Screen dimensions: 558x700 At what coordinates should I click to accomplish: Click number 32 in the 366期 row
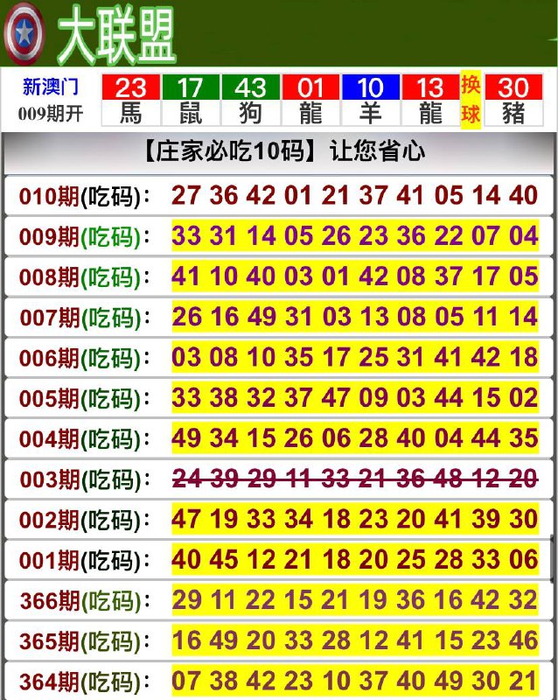[524, 599]
